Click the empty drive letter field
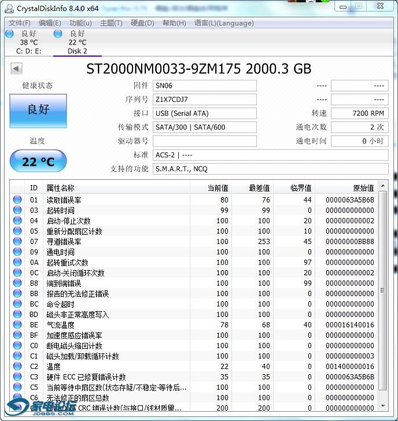 click(x=205, y=141)
